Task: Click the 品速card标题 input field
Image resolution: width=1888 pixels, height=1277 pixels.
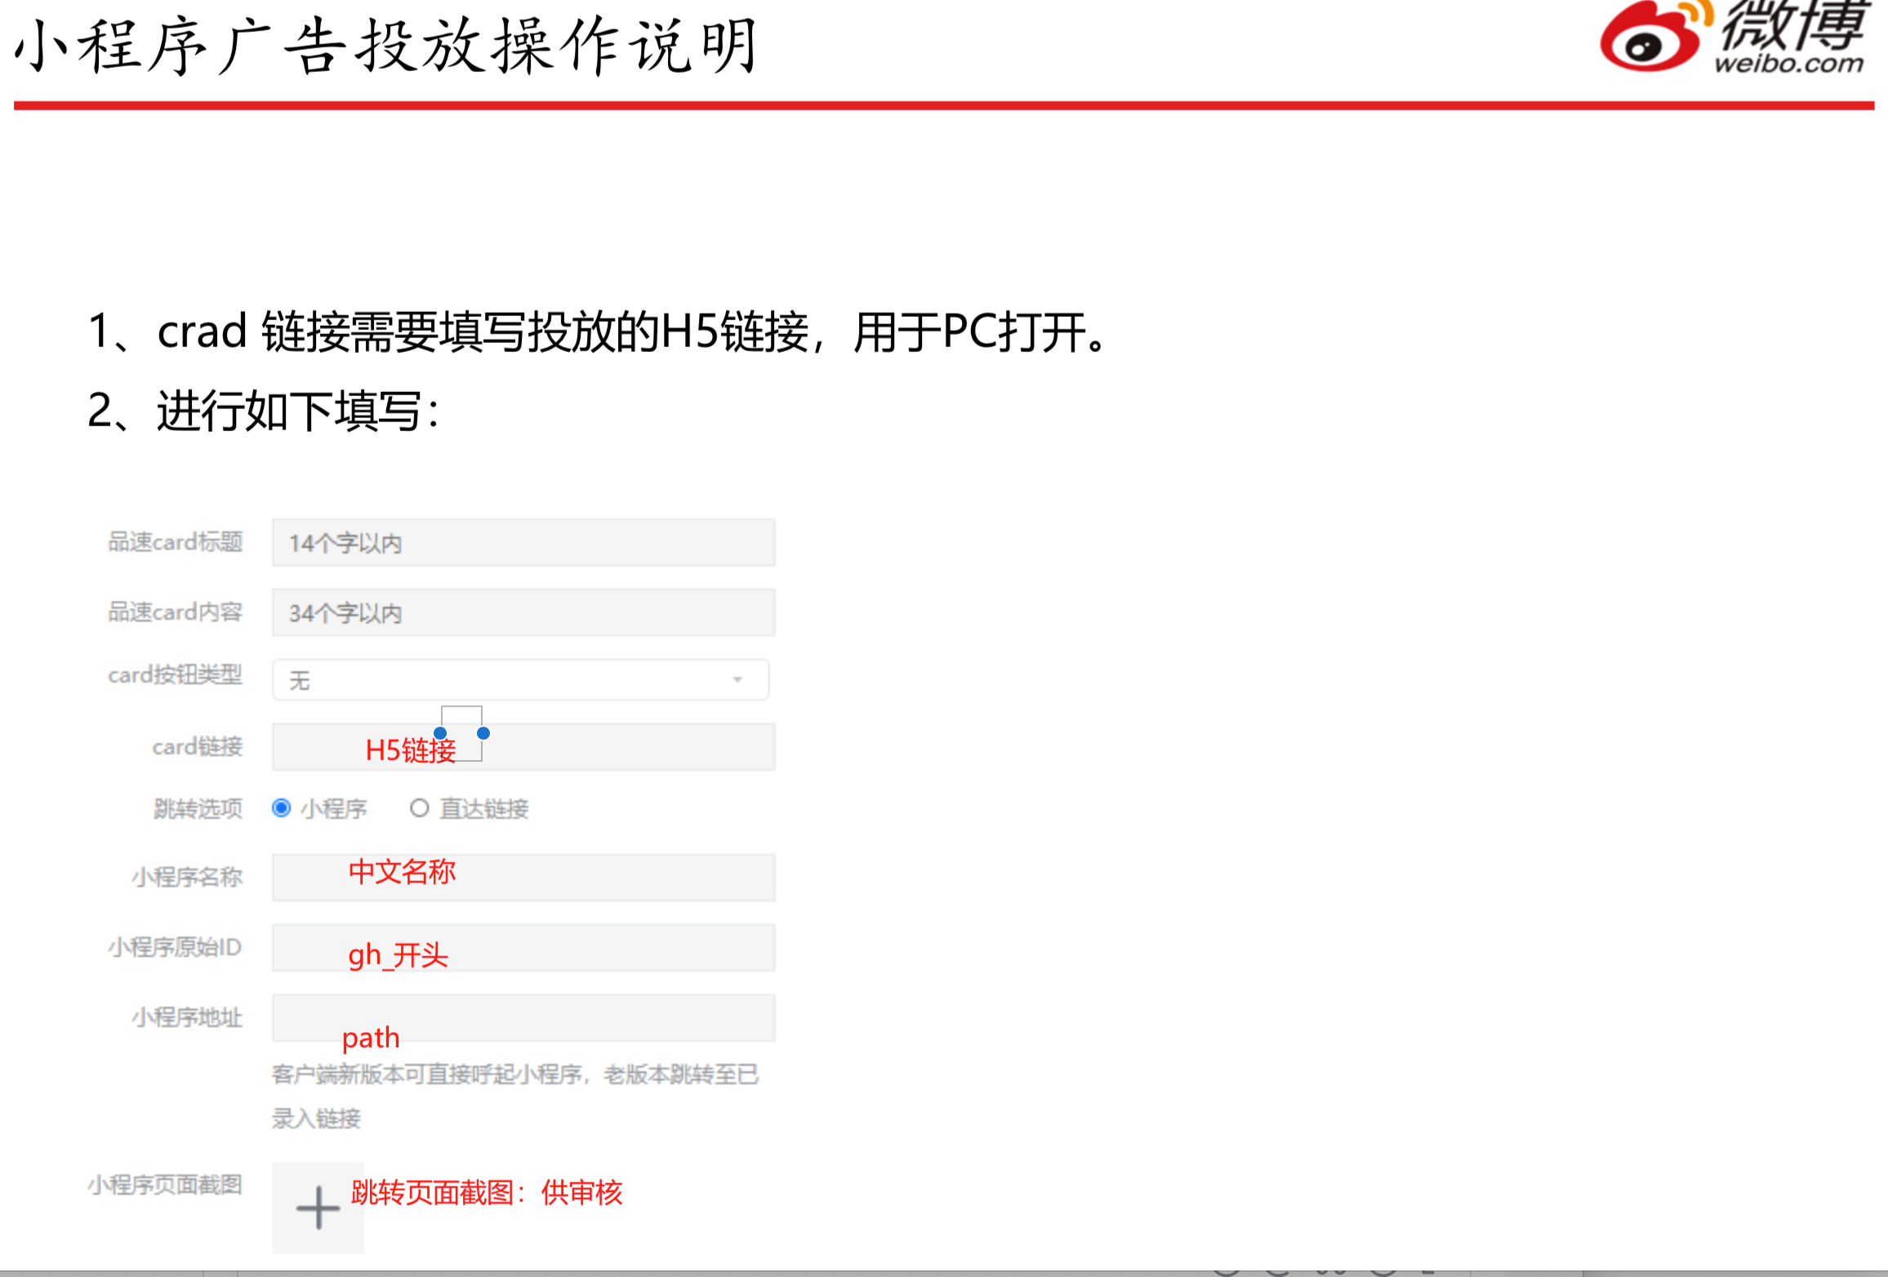Action: (523, 542)
